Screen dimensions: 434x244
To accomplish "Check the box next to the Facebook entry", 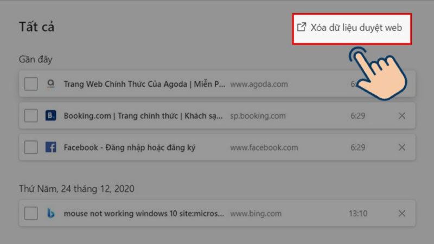I will pos(31,147).
